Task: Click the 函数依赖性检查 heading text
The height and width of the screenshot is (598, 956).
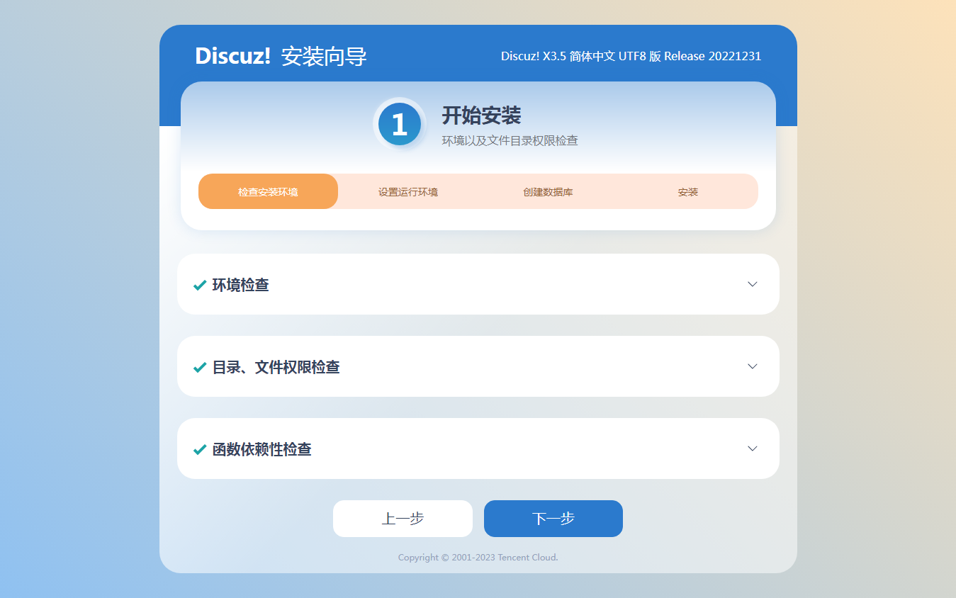Action: click(x=262, y=449)
